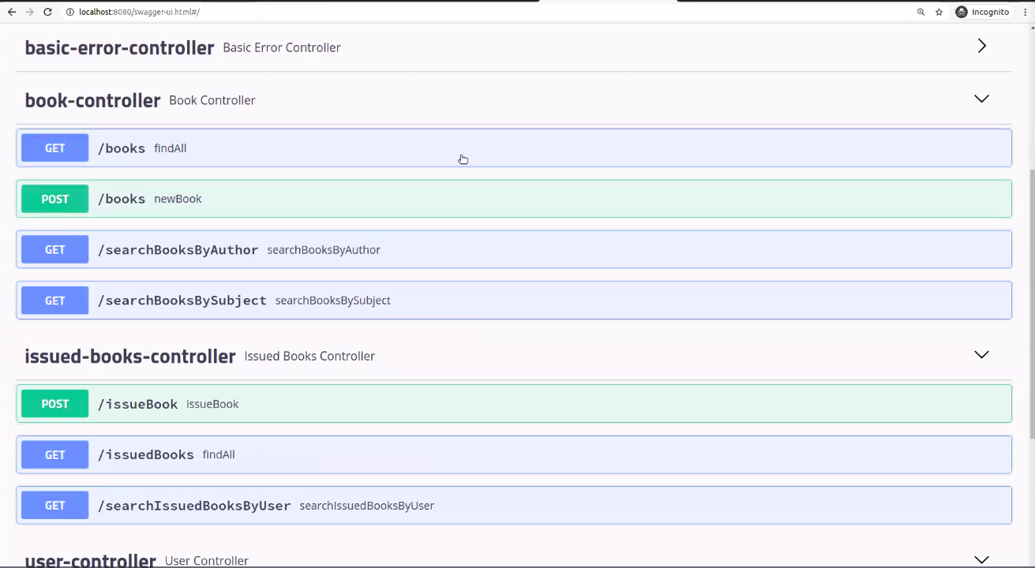
Task: Click the POST badge for /issueBook
Action: 54,403
